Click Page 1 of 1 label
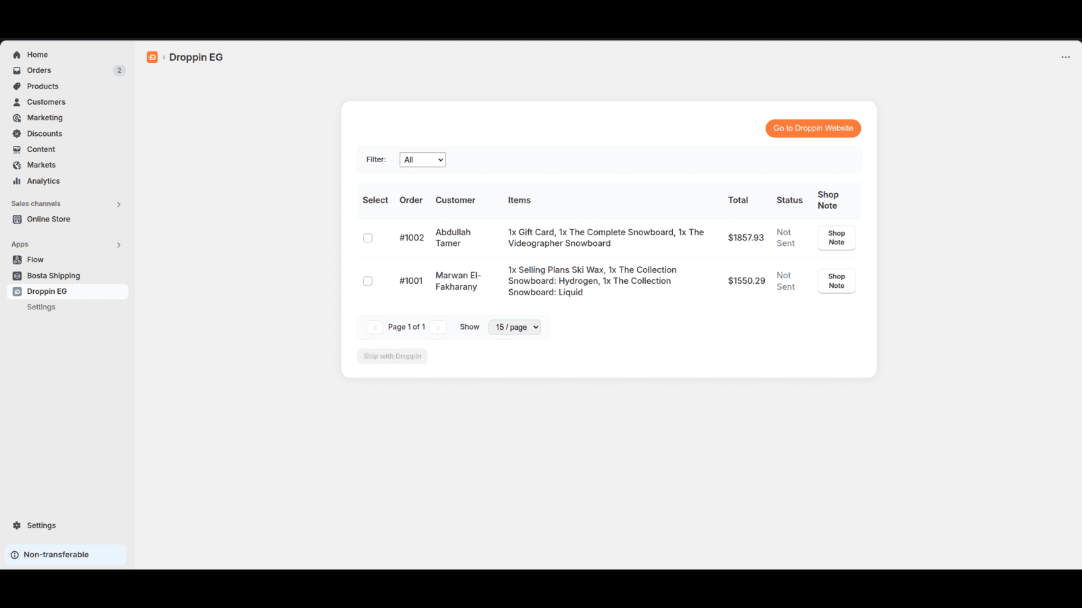Image resolution: width=1082 pixels, height=608 pixels. tap(406, 327)
